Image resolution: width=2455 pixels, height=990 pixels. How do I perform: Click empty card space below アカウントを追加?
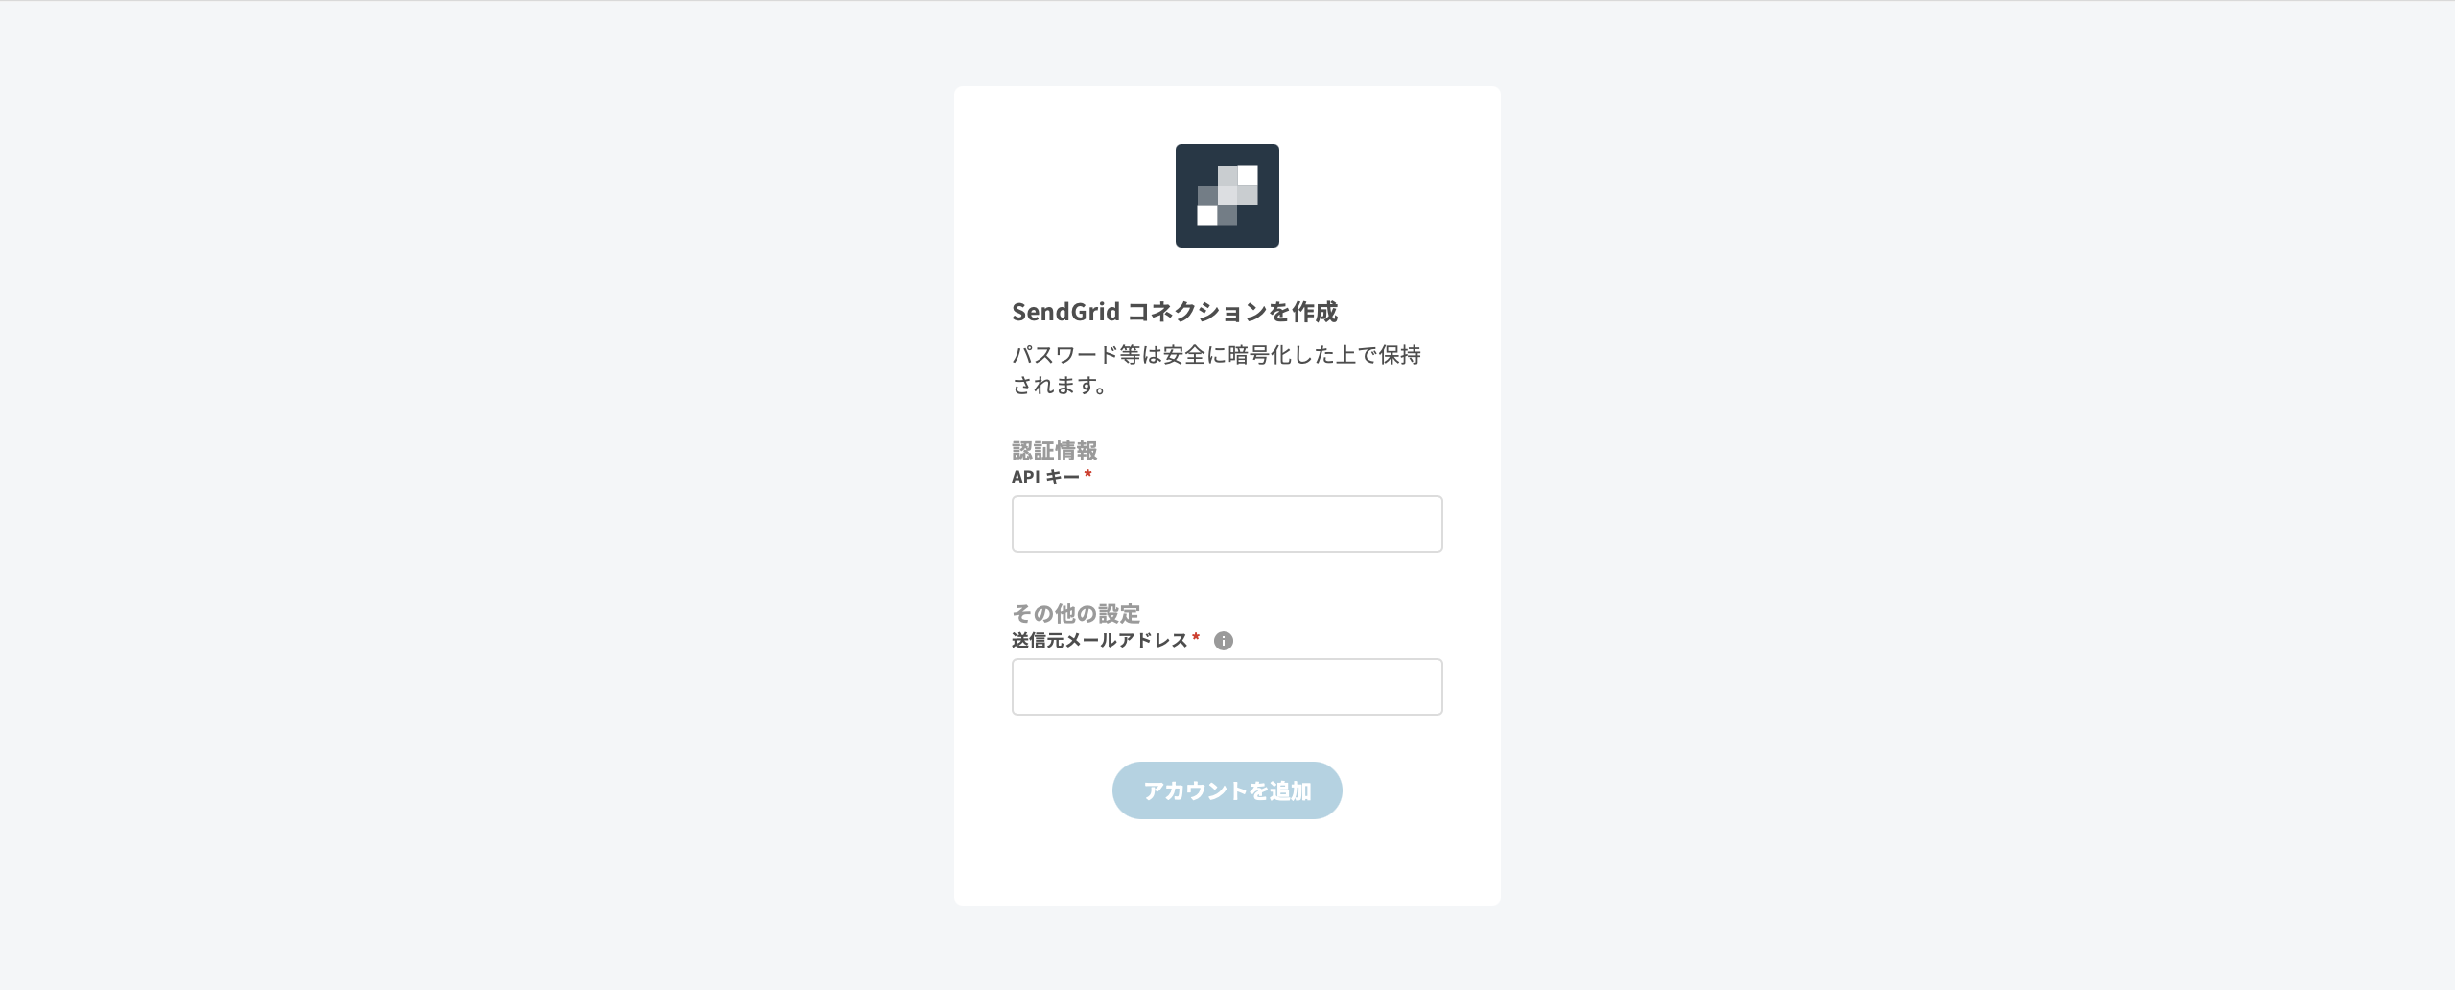coord(1227,861)
